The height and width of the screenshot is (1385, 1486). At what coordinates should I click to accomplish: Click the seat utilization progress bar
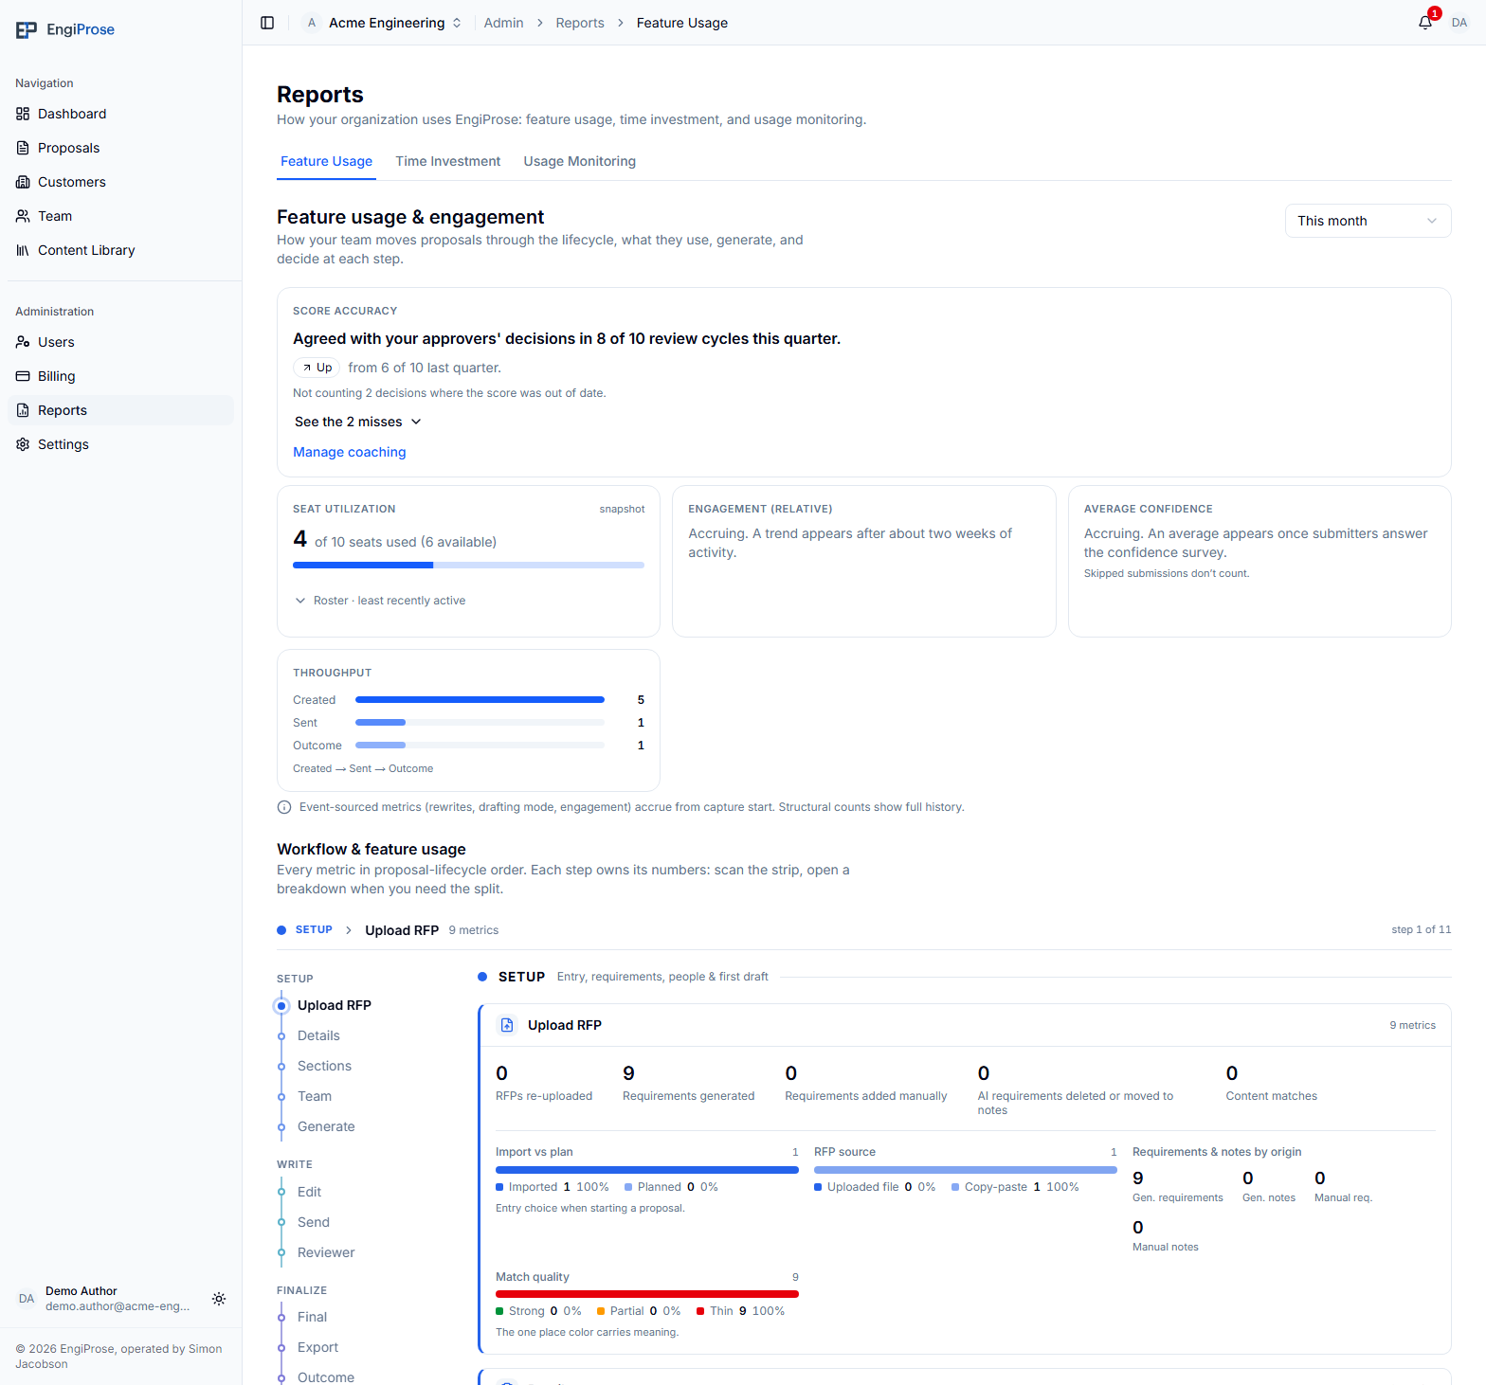(x=468, y=565)
